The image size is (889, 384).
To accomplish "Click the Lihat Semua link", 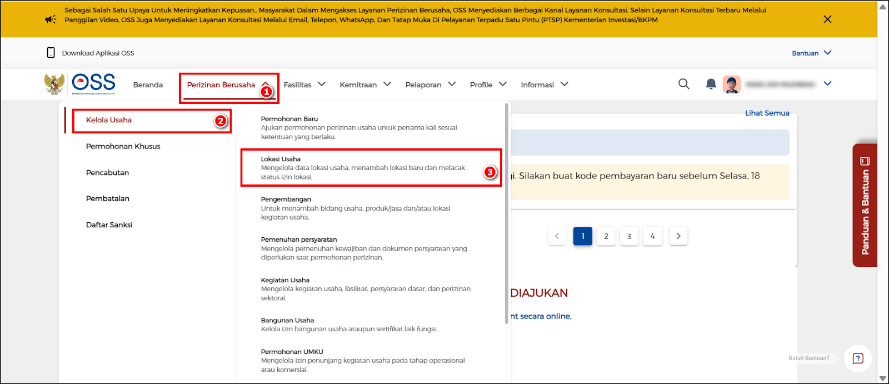I will (x=767, y=113).
